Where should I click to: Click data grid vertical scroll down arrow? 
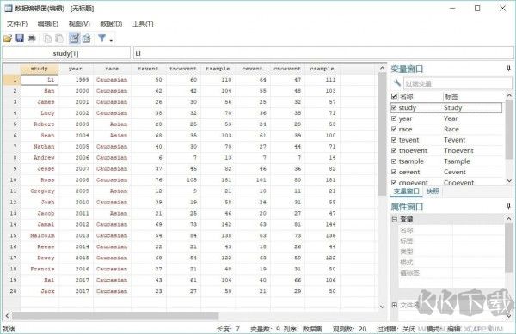coord(382,307)
